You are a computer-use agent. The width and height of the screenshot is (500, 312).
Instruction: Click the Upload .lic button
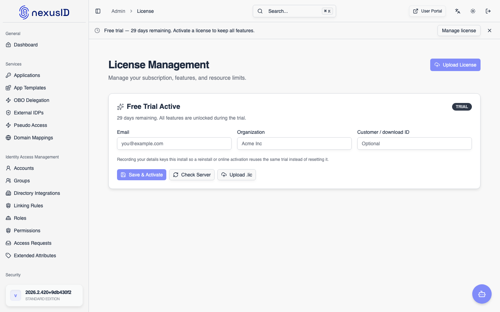pyautogui.click(x=236, y=175)
